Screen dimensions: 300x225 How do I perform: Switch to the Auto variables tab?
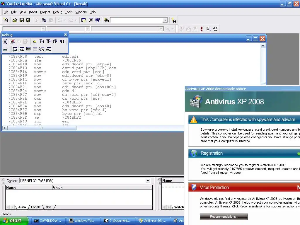click(22, 207)
